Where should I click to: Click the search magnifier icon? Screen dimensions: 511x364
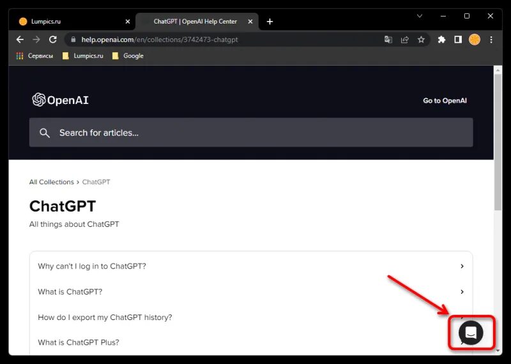tap(45, 133)
